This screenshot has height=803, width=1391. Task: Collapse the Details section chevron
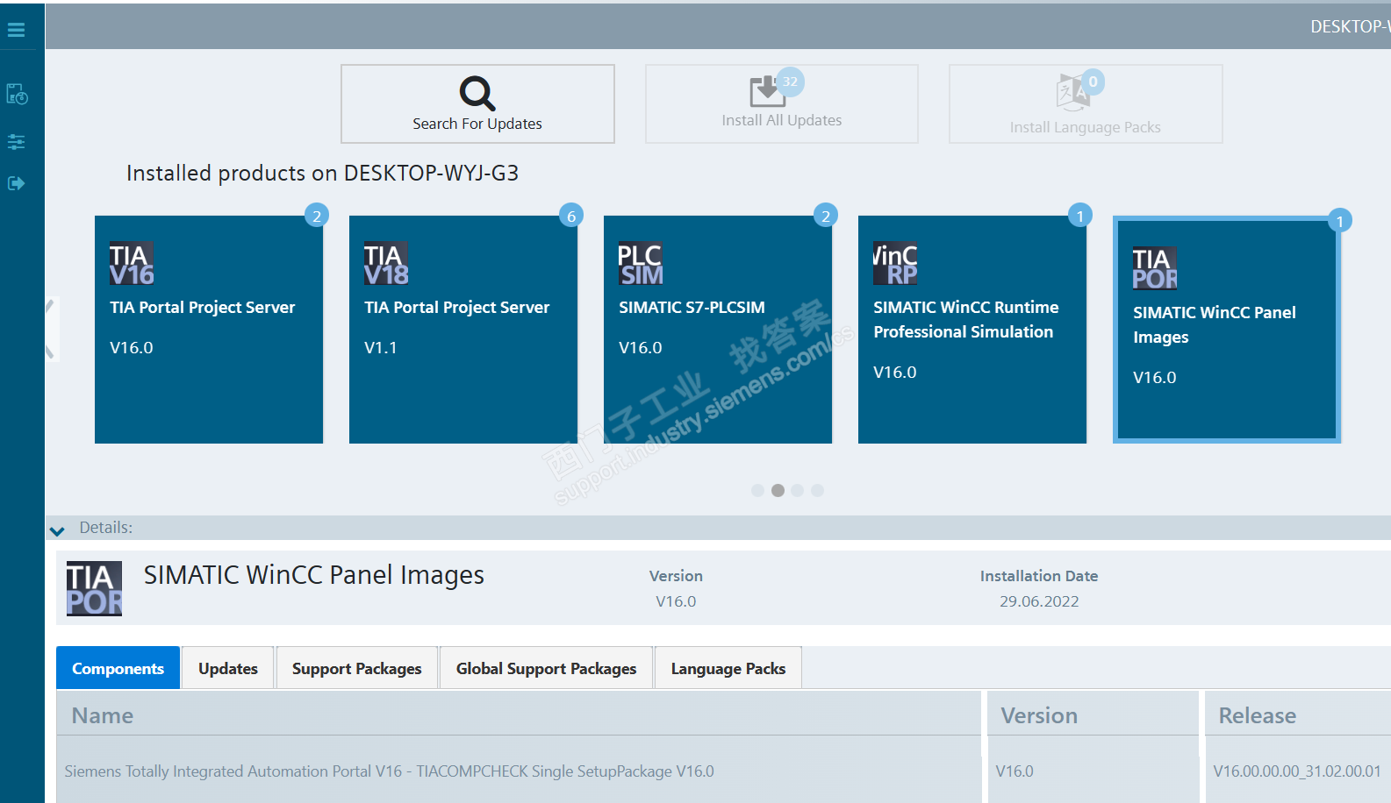coord(58,530)
